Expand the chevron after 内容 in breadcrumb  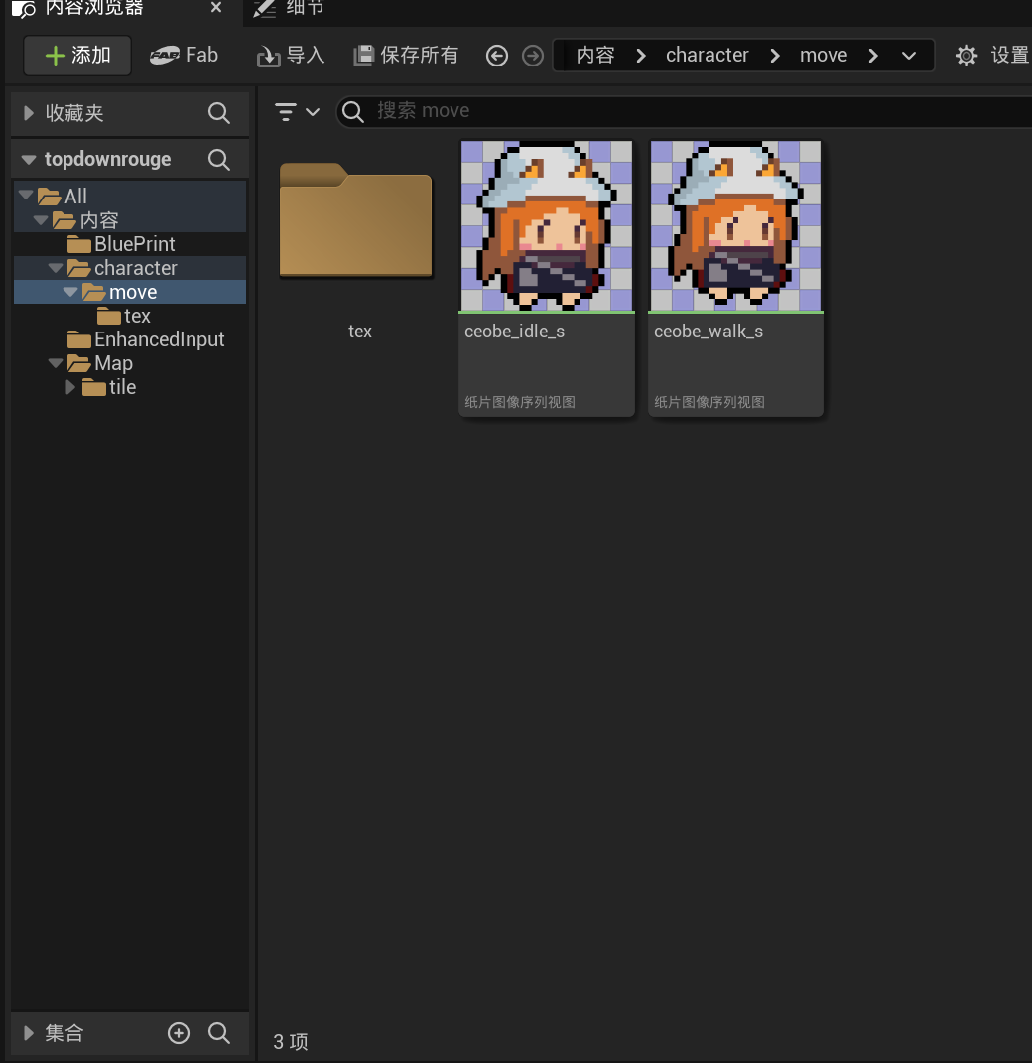(x=641, y=56)
